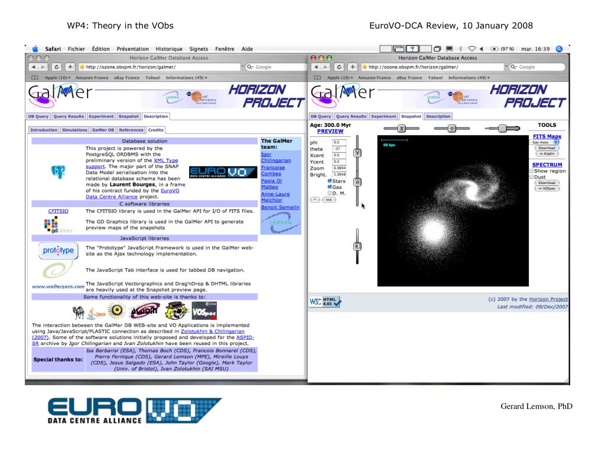Viewport: 605px width, 453px height.
Task: Reload page in the right Safari window
Action: pos(339,67)
